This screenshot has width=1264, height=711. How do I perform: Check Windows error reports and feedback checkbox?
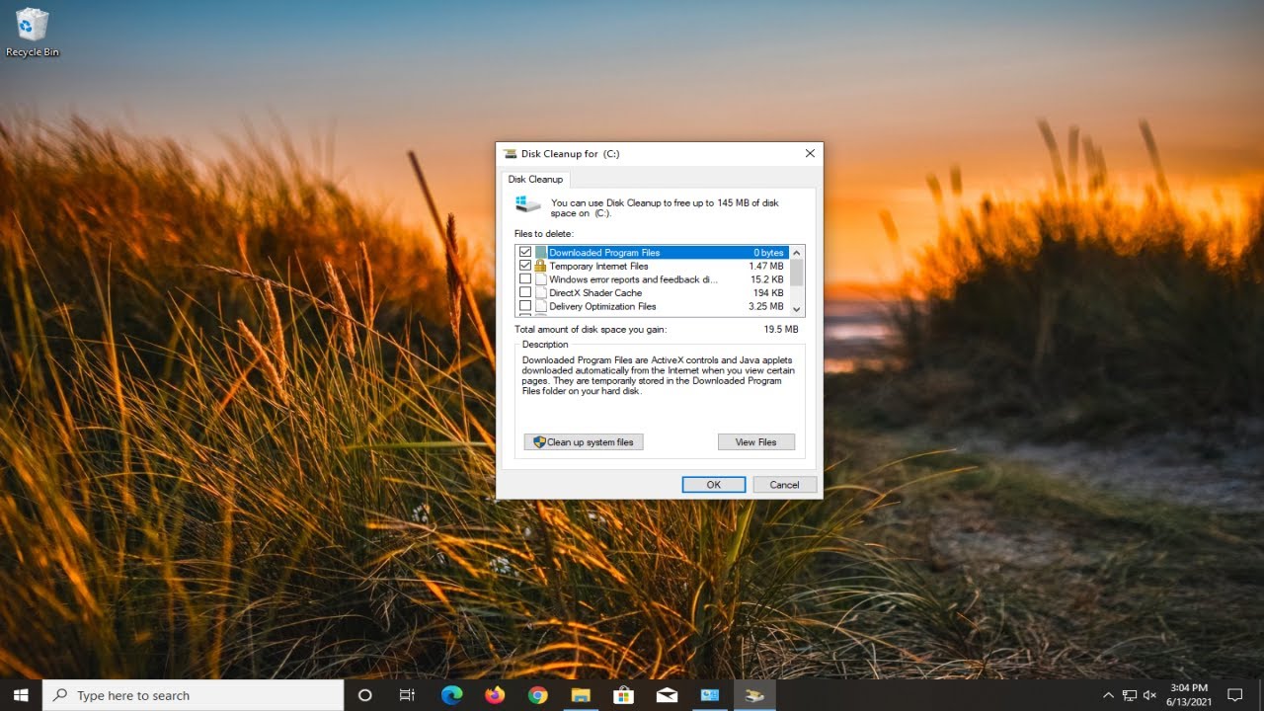(525, 279)
